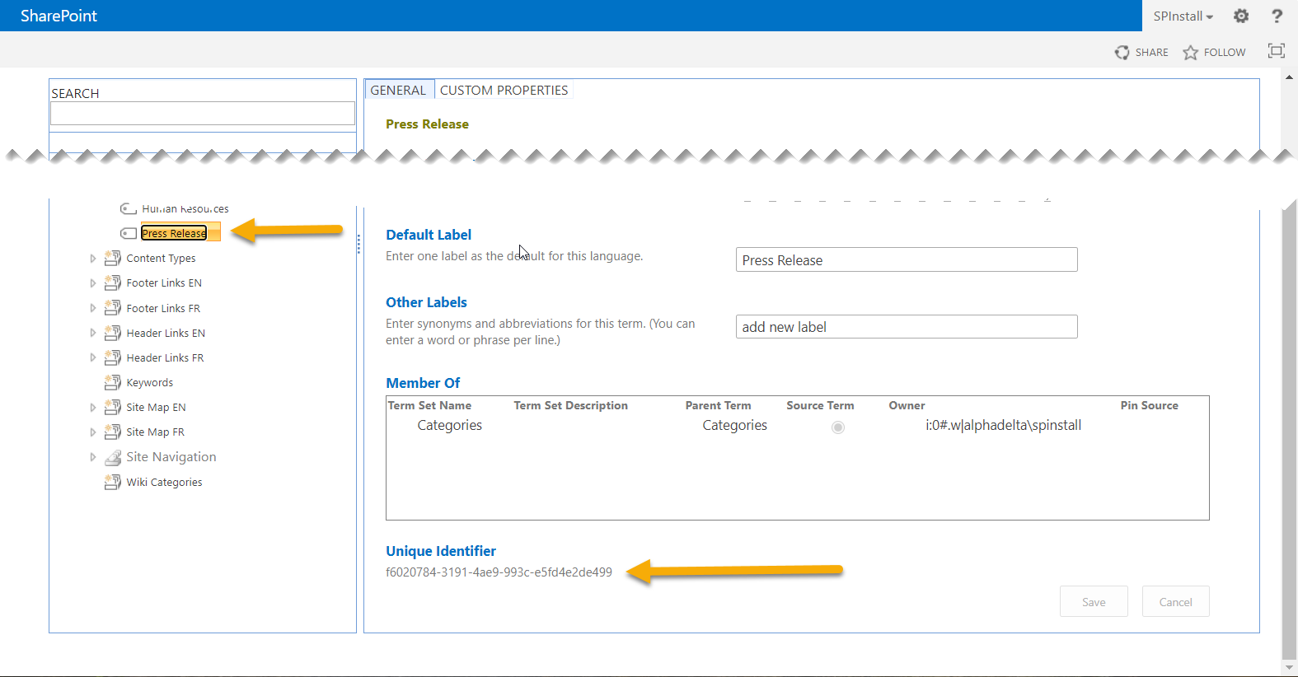Image resolution: width=1298 pixels, height=677 pixels.
Task: Expand the Site Map FR node
Action: [93, 432]
